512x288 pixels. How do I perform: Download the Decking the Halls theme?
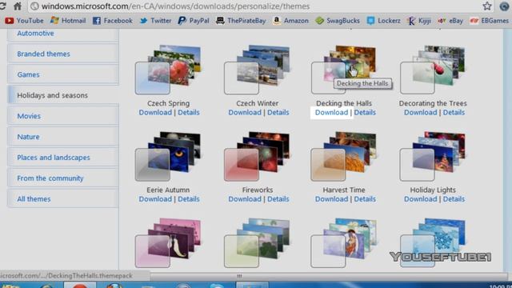coord(331,112)
